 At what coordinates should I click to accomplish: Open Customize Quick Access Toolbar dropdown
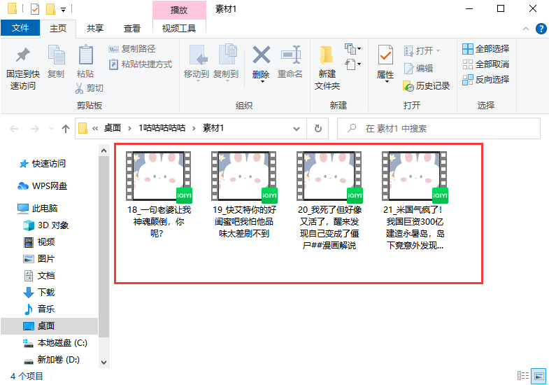(x=64, y=10)
